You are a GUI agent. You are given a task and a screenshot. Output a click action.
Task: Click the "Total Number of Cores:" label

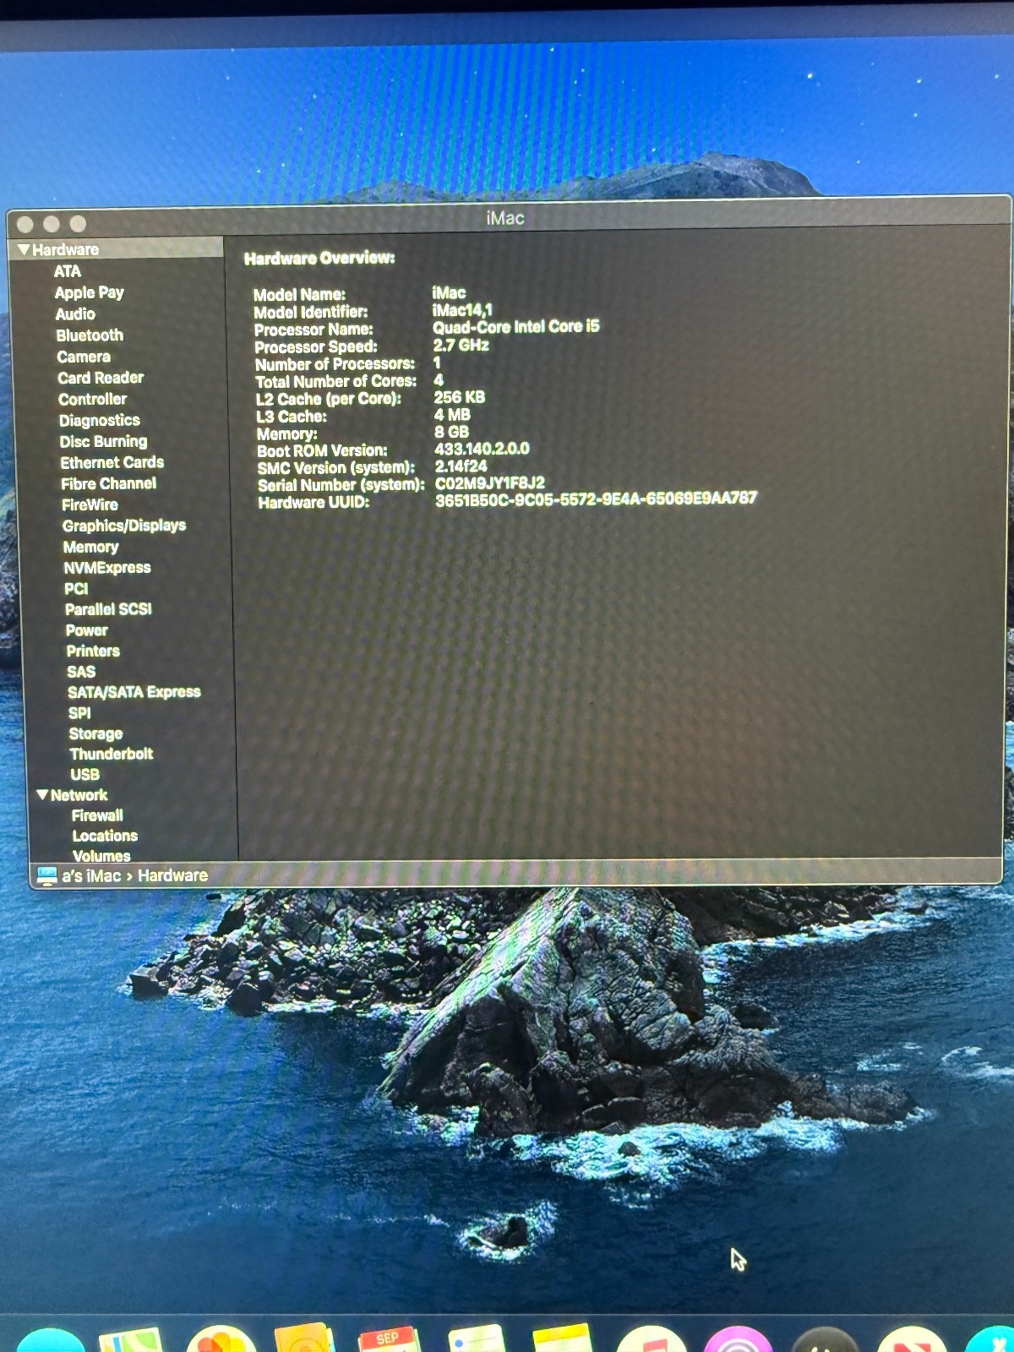pyautogui.click(x=336, y=382)
